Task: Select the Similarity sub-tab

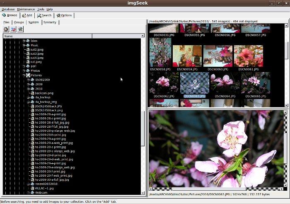Action: tap(50, 22)
